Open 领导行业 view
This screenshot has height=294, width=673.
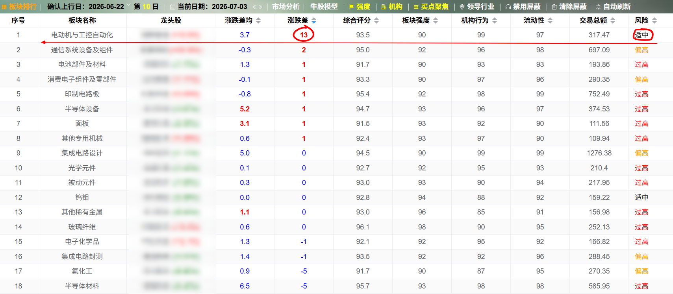click(x=477, y=7)
